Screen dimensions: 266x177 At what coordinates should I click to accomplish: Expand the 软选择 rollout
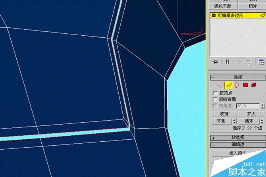point(238,137)
